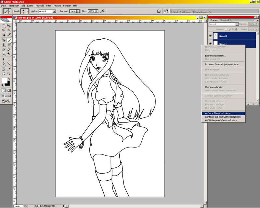Select the Slice tool
Screen dimensions: 260x208
click(x=9, y=34)
